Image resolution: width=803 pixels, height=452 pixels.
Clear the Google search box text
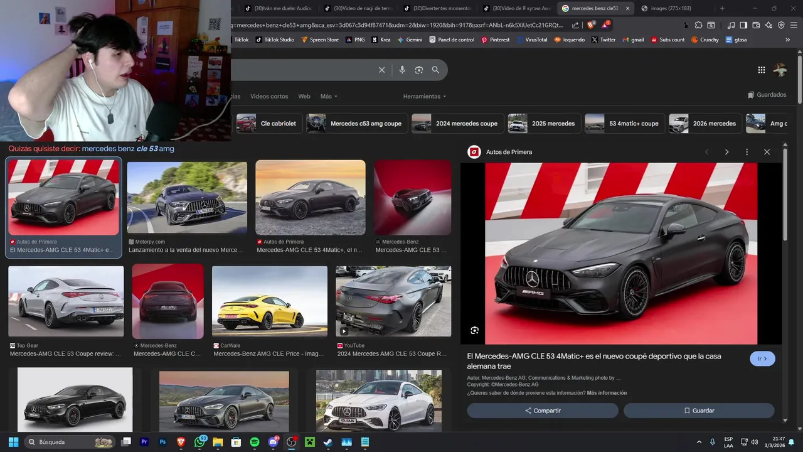click(x=381, y=70)
